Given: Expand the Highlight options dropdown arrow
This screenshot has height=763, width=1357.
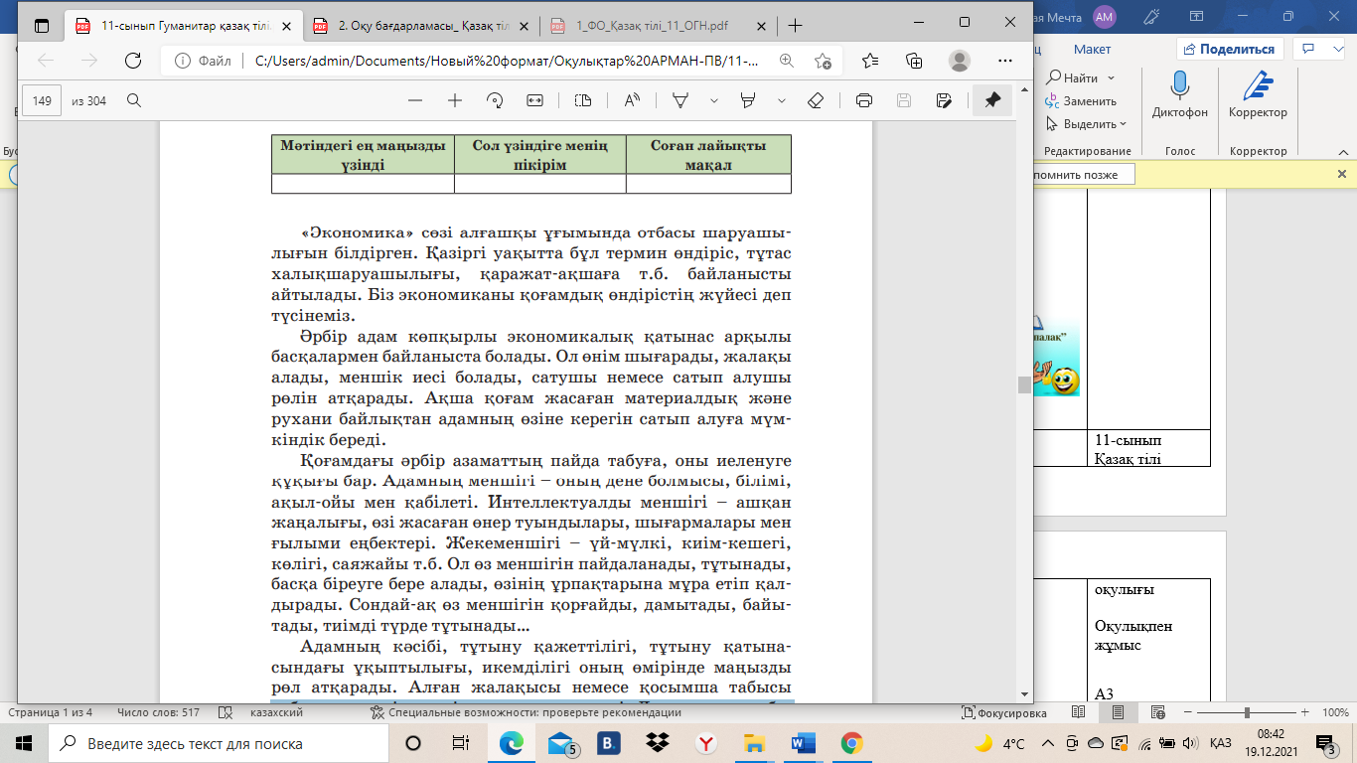Looking at the screenshot, I should tap(782, 100).
